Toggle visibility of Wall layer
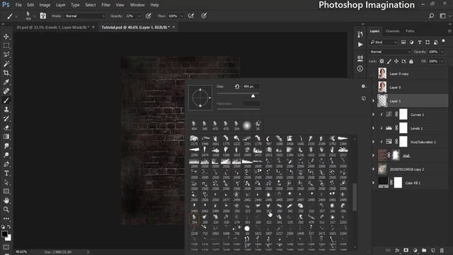The height and width of the screenshot is (255, 453). [373, 156]
